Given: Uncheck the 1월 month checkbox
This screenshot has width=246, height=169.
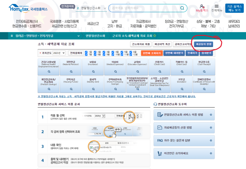Looking at the screenshot, I should pos(86,52).
